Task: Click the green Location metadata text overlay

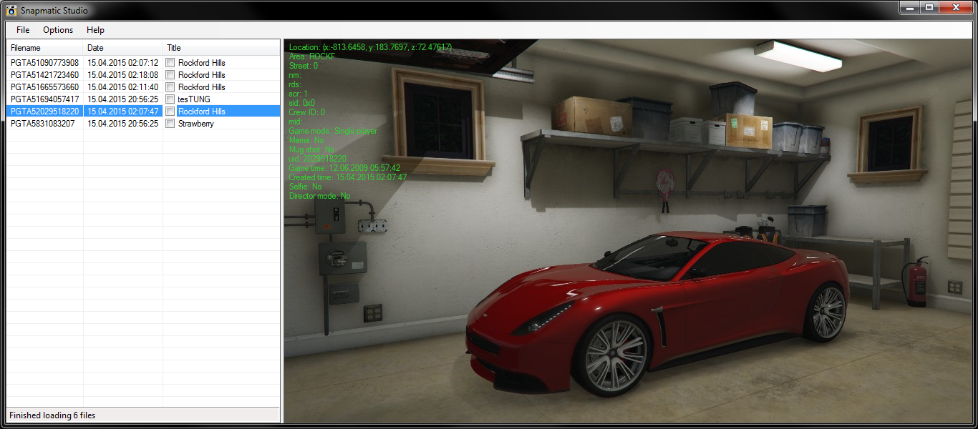Action: pyautogui.click(x=370, y=47)
